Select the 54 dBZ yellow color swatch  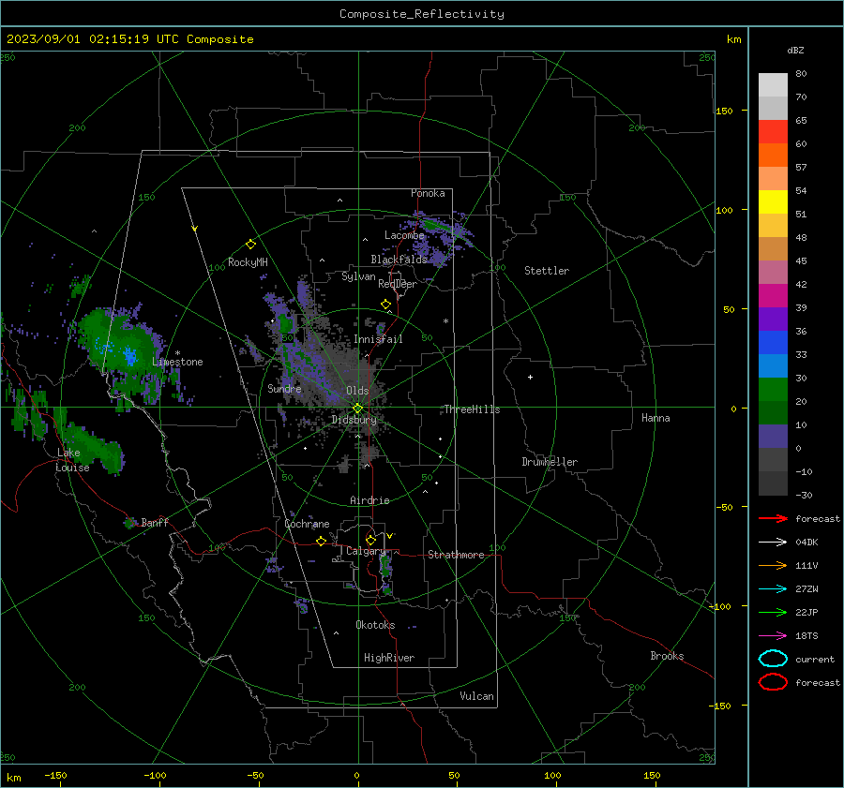coord(773,201)
